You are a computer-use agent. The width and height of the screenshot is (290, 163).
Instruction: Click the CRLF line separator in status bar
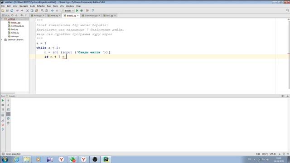click(265, 154)
